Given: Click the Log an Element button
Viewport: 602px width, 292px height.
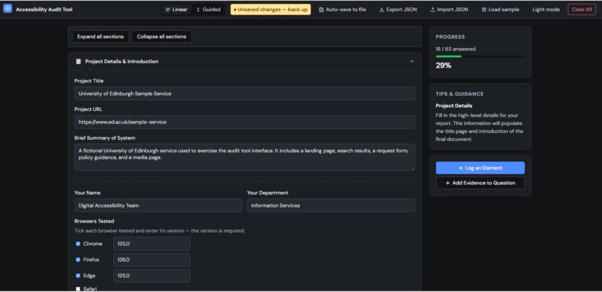Looking at the screenshot, I should [x=480, y=168].
